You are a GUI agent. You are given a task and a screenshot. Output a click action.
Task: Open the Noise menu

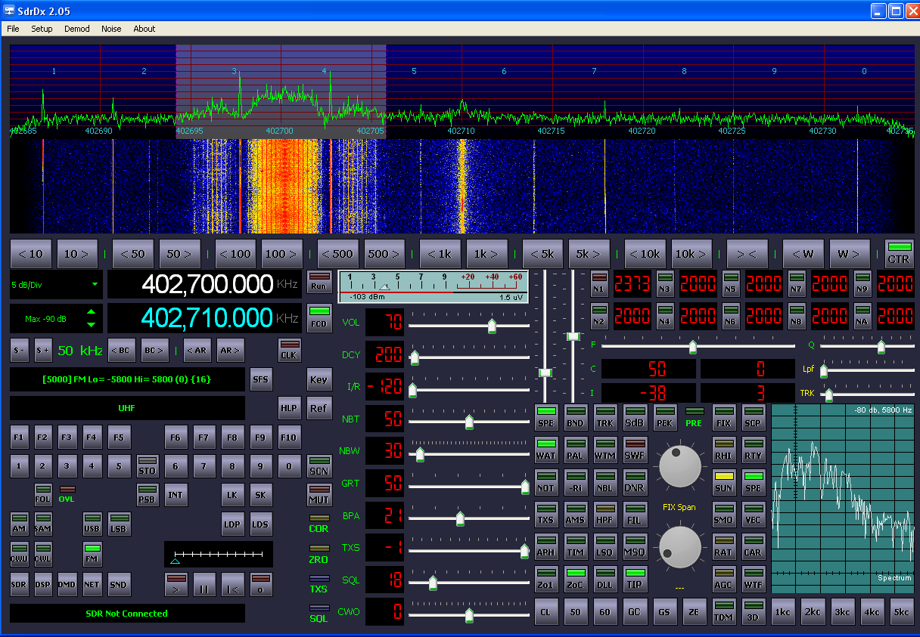click(x=111, y=29)
